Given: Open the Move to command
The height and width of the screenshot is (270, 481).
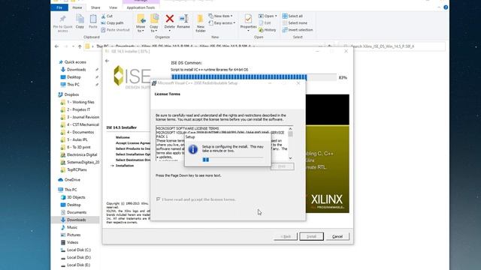Looking at the screenshot, I should [x=141, y=23].
